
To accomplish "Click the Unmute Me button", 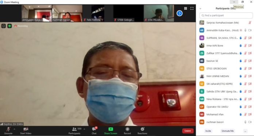I will click(x=228, y=131).
